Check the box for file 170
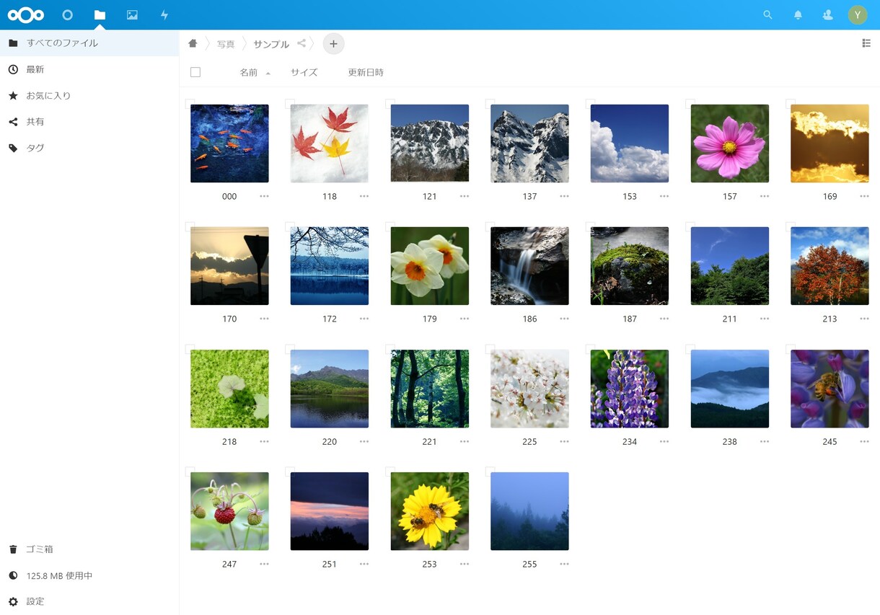This screenshot has height=615, width=880. [190, 226]
